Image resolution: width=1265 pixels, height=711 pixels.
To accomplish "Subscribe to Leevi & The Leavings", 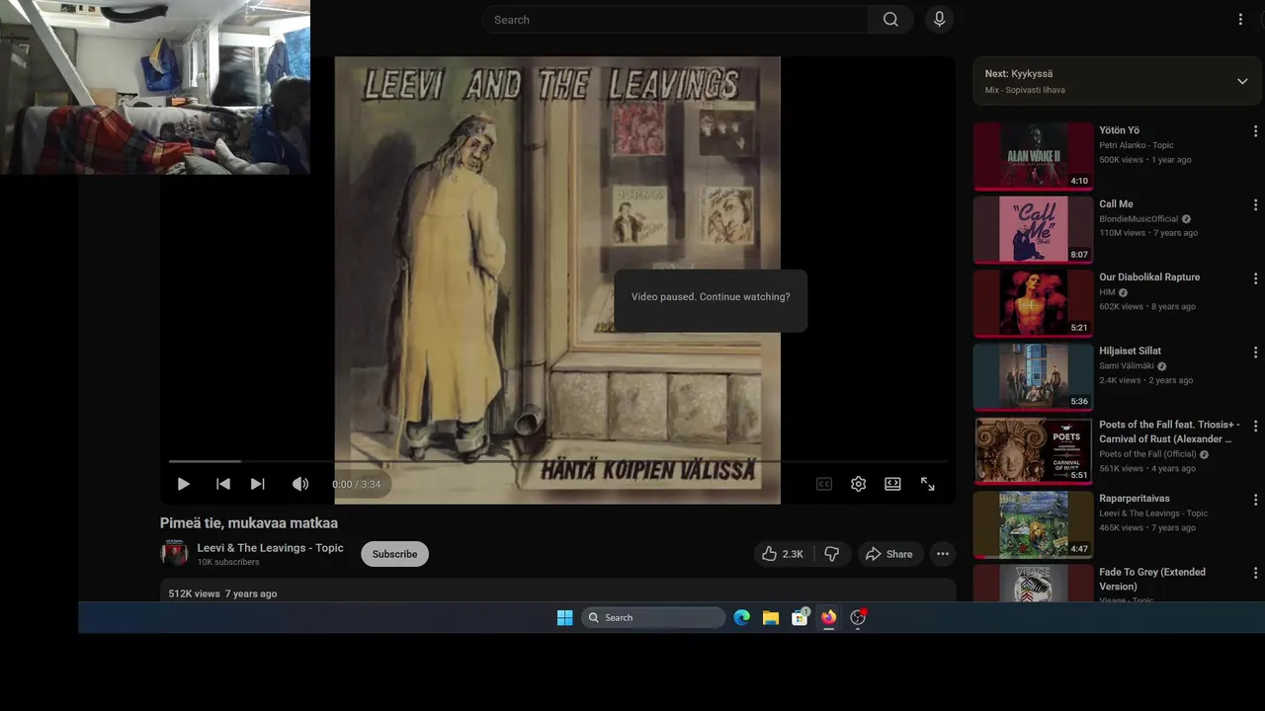I will point(394,554).
